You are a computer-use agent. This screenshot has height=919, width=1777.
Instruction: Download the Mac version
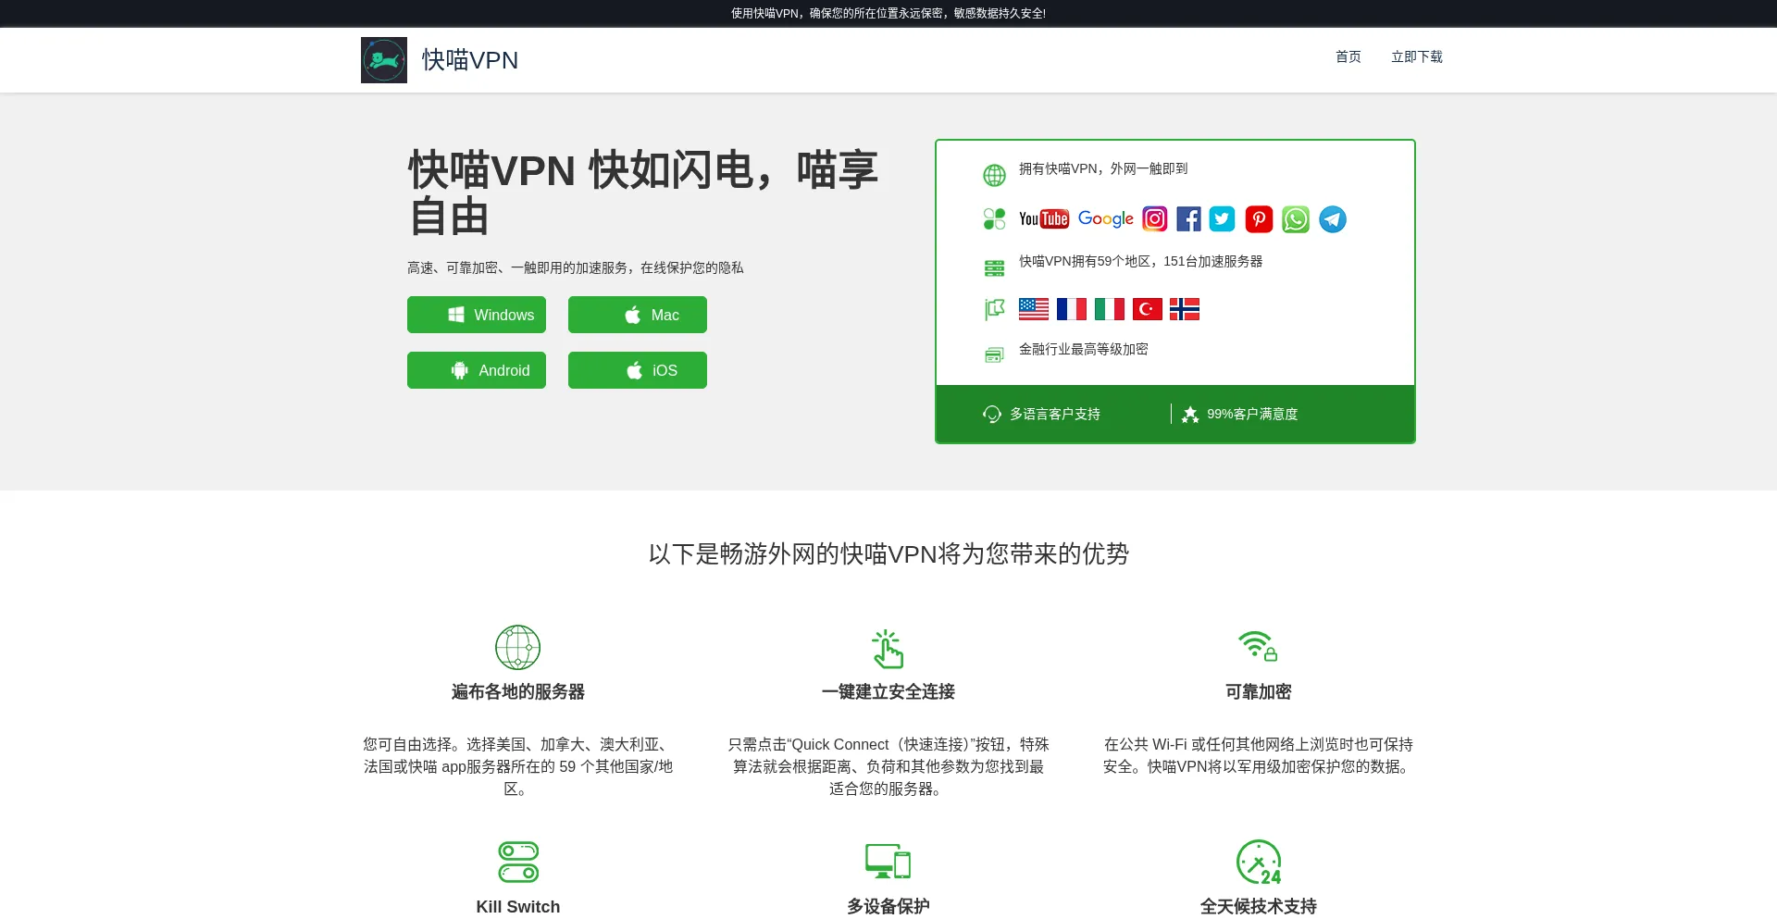(x=638, y=315)
